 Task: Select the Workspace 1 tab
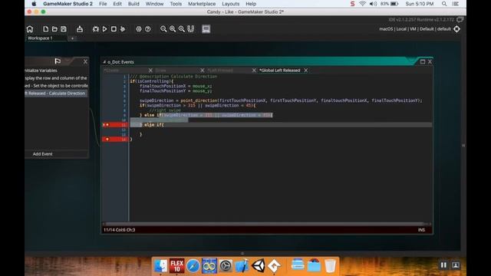40,38
